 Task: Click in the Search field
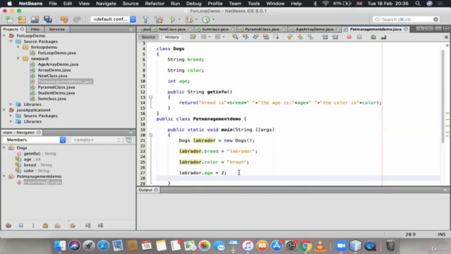pos(406,19)
